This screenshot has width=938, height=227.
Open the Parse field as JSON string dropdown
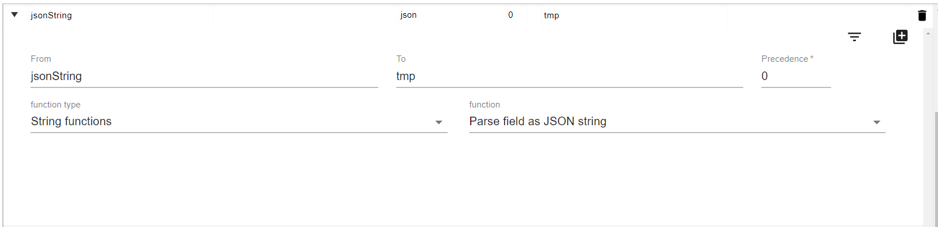(677, 122)
